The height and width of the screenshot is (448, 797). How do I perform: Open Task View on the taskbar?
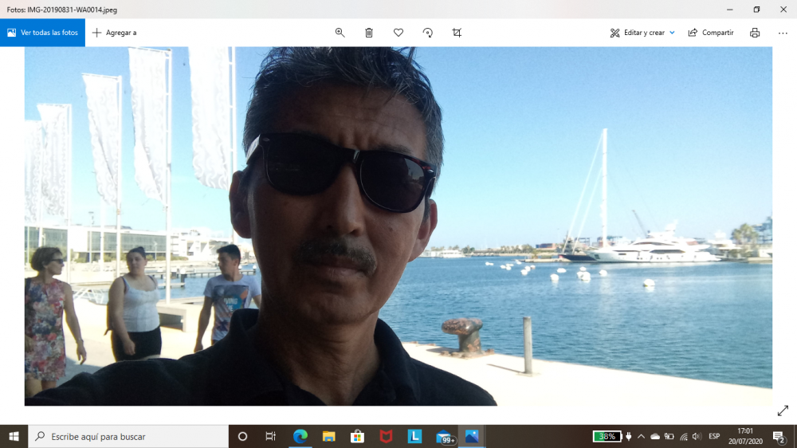[x=271, y=436]
